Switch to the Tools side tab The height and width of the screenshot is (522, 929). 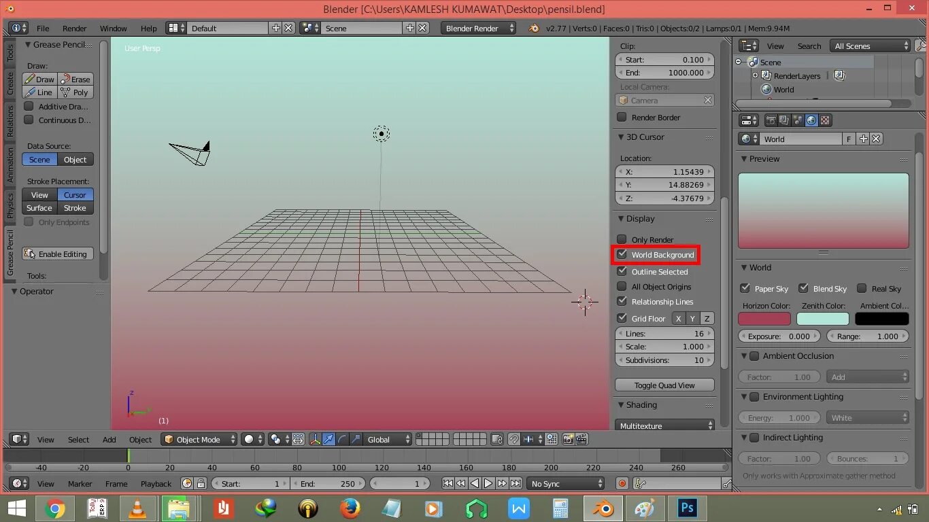10,53
